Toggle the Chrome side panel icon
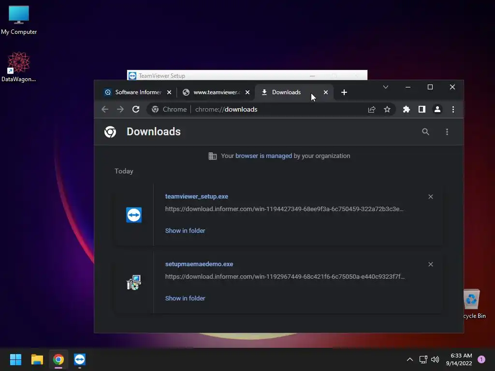The height and width of the screenshot is (371, 495). click(x=422, y=109)
